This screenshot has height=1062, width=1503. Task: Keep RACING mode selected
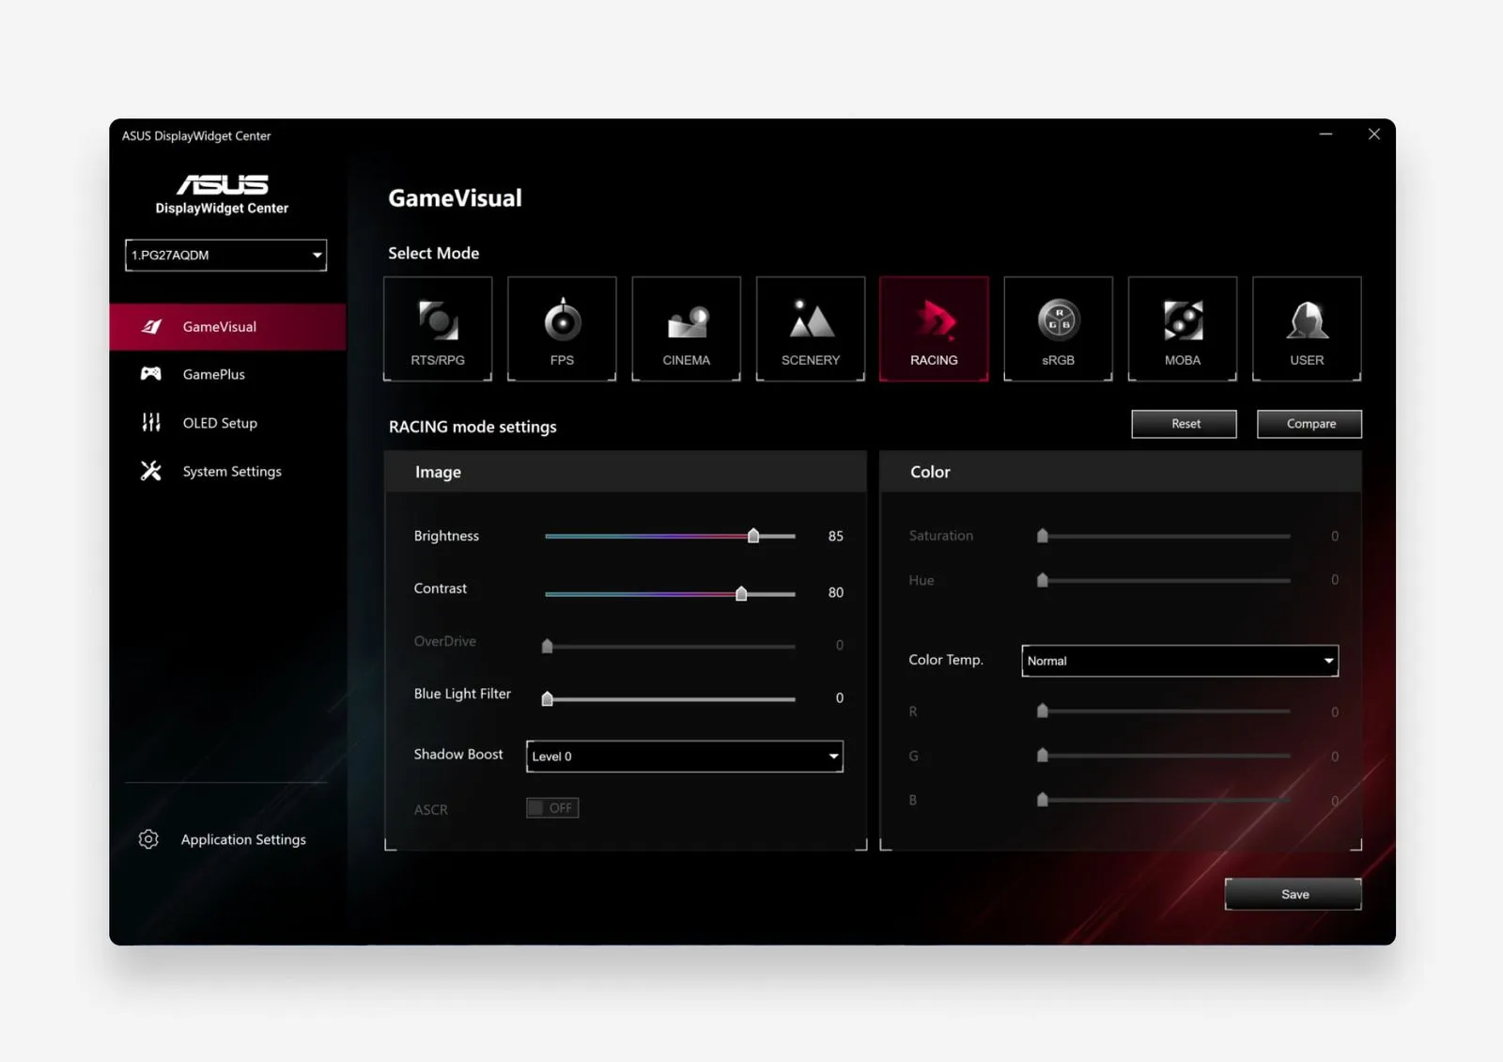[934, 328]
